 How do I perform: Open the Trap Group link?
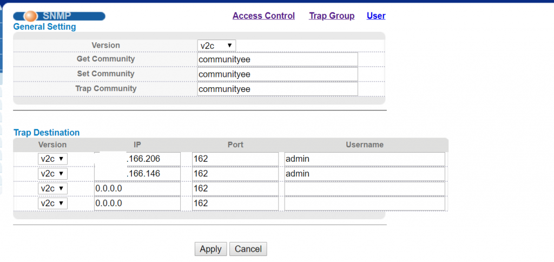332,16
